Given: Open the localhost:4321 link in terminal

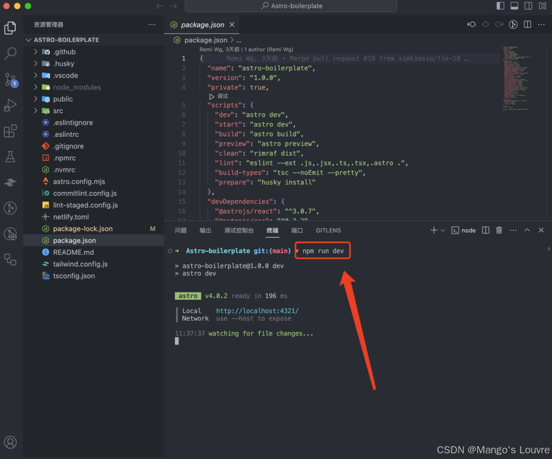Looking at the screenshot, I should point(257,310).
